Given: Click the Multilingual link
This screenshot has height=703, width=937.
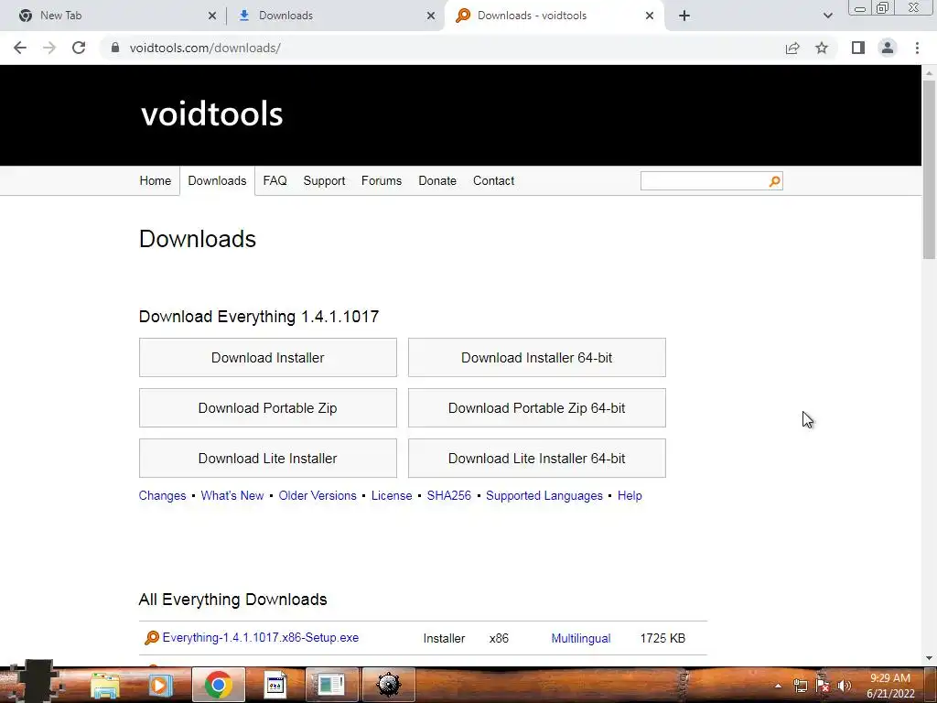Looking at the screenshot, I should point(581,638).
